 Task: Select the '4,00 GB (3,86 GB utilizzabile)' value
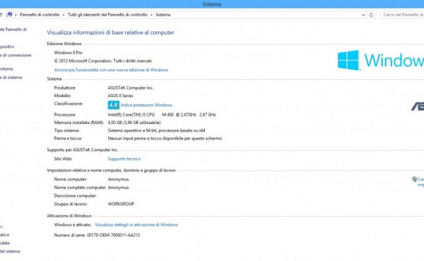[x=134, y=123]
